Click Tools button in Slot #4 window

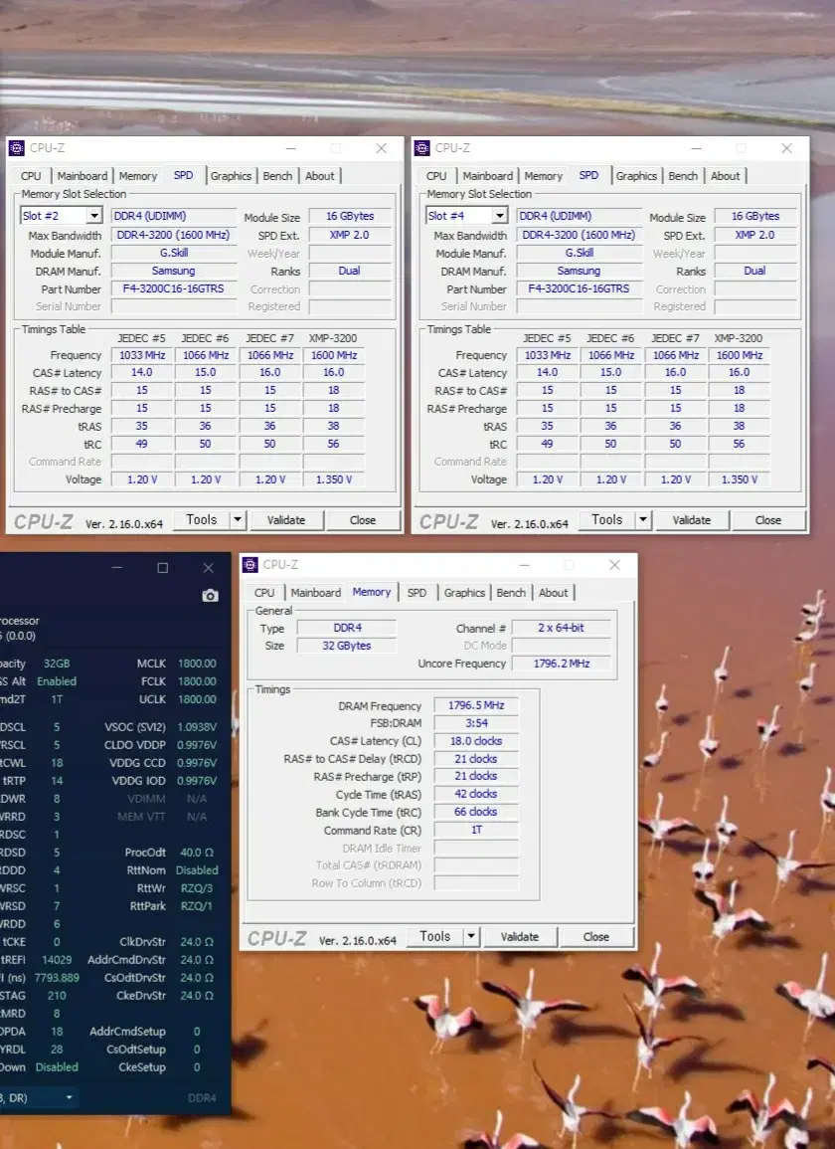point(606,519)
